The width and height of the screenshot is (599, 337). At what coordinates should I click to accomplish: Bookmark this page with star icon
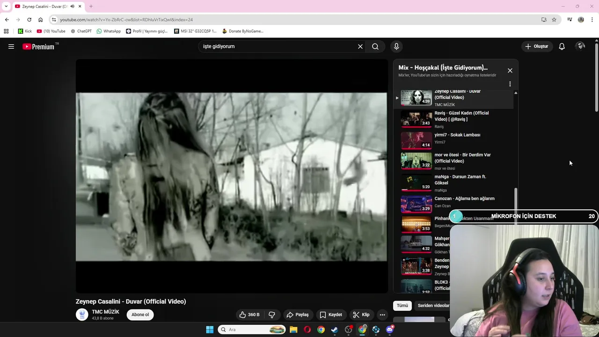(554, 20)
